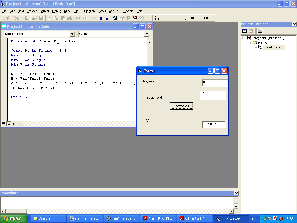
Task: Open the Click procedure dropdown
Action: tap(147, 34)
